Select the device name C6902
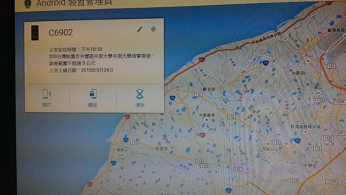The height and width of the screenshot is (195, 346). pos(61,33)
